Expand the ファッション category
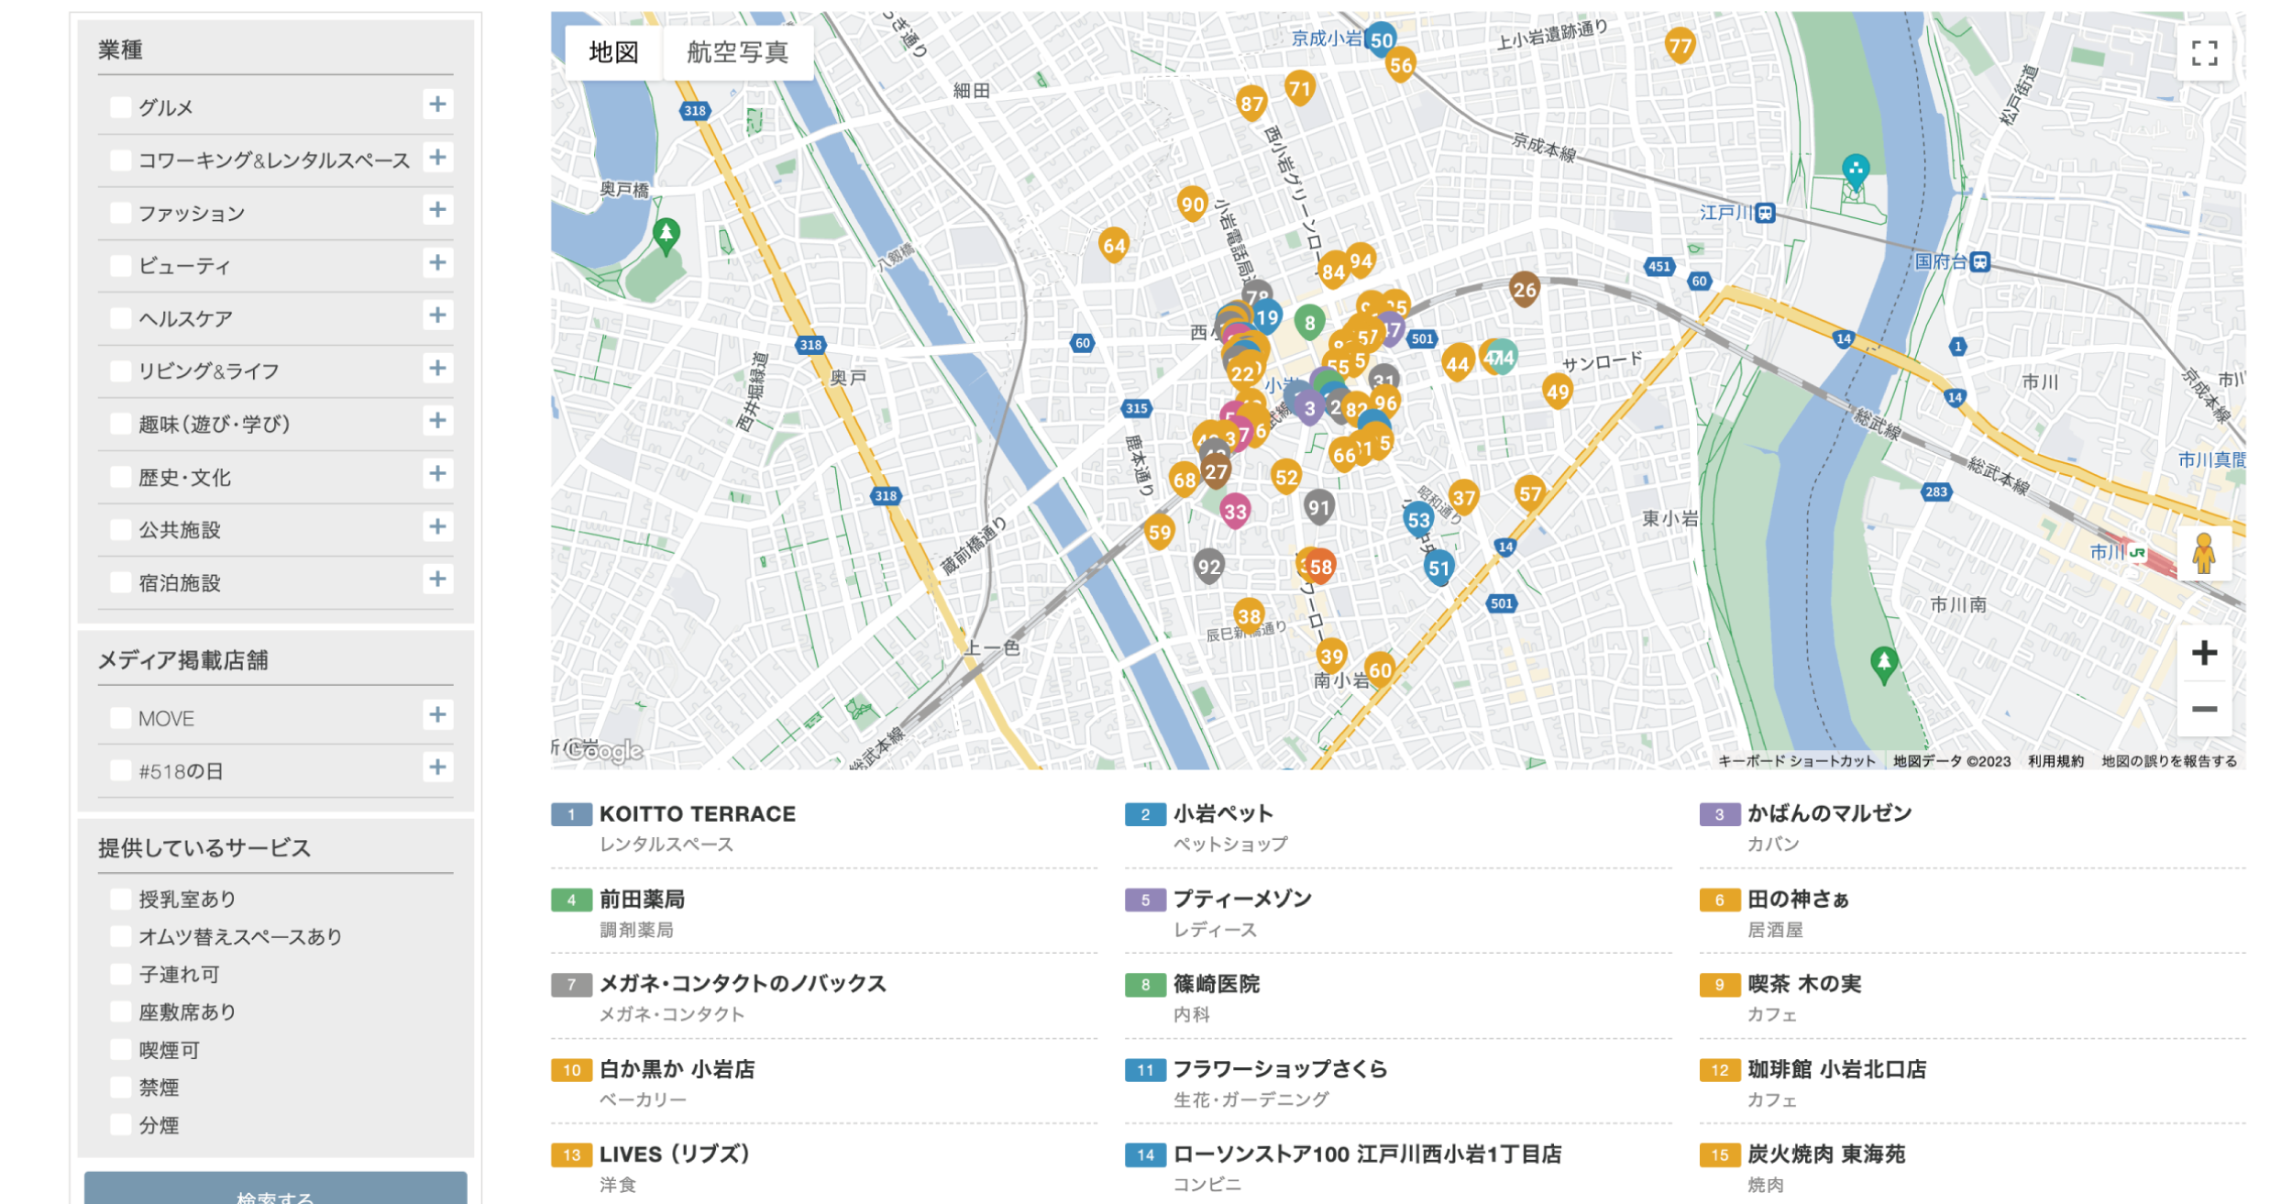The image size is (2292, 1204). [437, 210]
